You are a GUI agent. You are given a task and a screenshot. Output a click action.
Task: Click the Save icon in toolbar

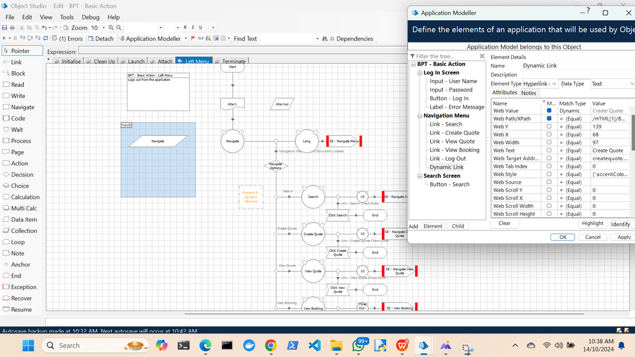tap(5, 28)
